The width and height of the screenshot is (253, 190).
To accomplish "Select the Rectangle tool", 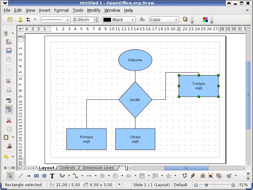I will tap(36, 176).
